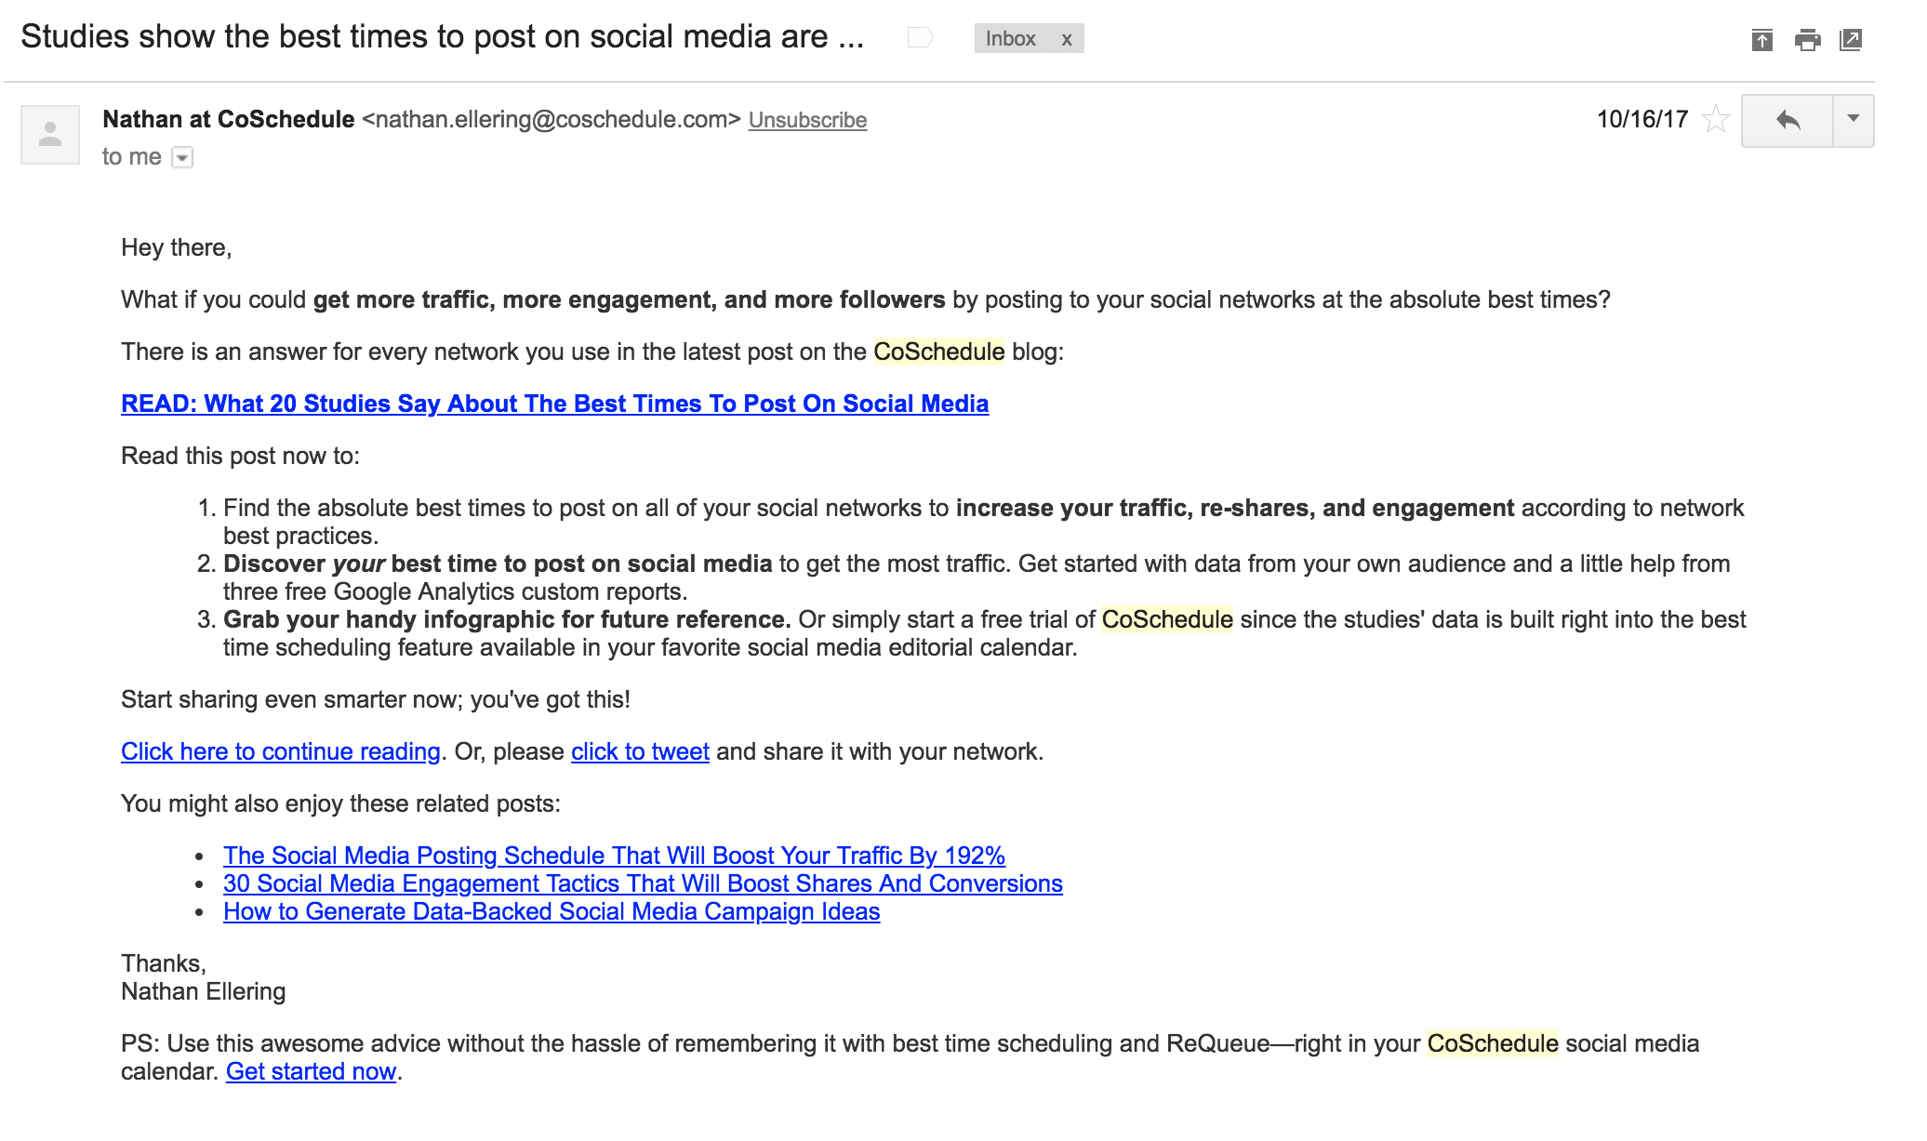Reply using the arrow button

(1787, 120)
